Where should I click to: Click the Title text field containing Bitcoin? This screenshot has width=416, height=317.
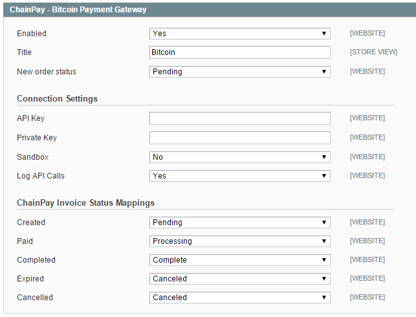coord(240,52)
